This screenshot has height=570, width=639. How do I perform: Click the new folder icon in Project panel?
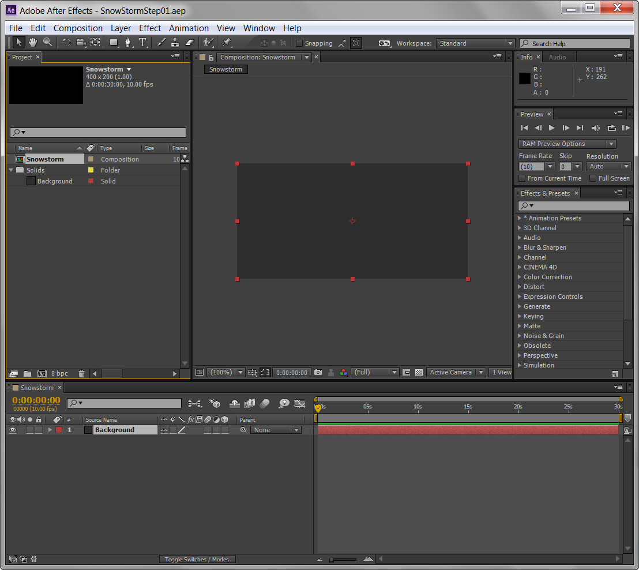click(x=27, y=373)
